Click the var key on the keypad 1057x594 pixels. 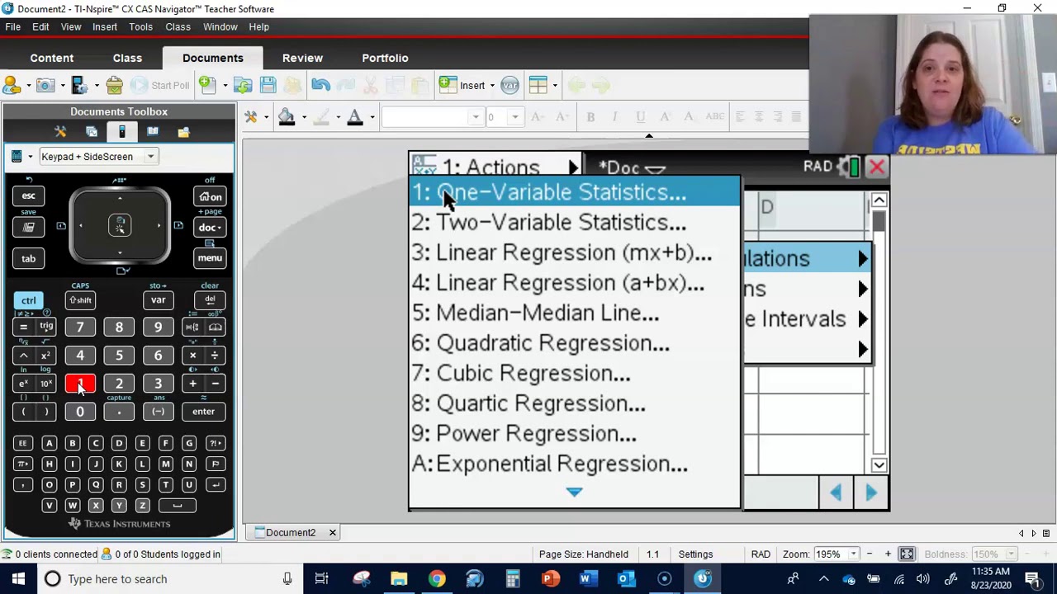pyautogui.click(x=158, y=300)
